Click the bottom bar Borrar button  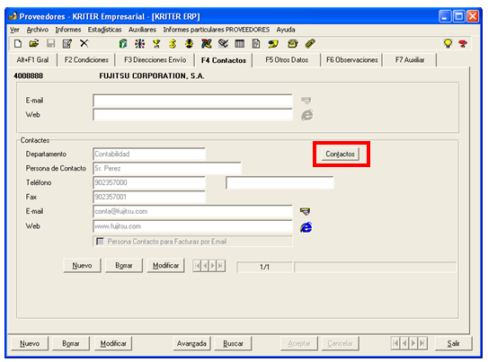(x=71, y=343)
